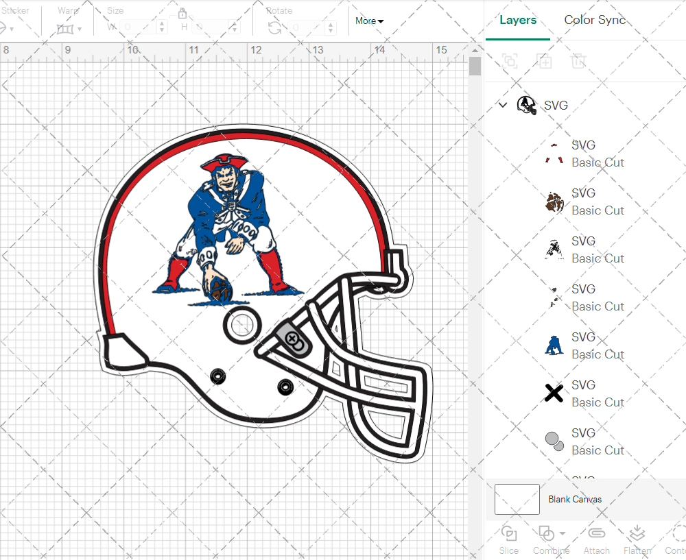Click the patriot logo on the helmet
Image resolution: width=686 pixels, height=560 pixels.
(x=228, y=229)
